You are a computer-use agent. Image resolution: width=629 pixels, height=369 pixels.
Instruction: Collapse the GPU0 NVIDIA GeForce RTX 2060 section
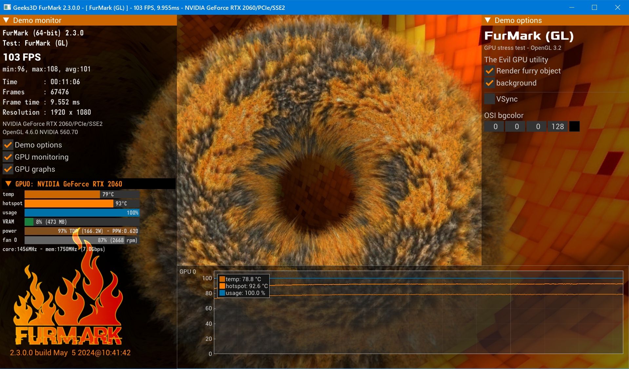click(9, 184)
